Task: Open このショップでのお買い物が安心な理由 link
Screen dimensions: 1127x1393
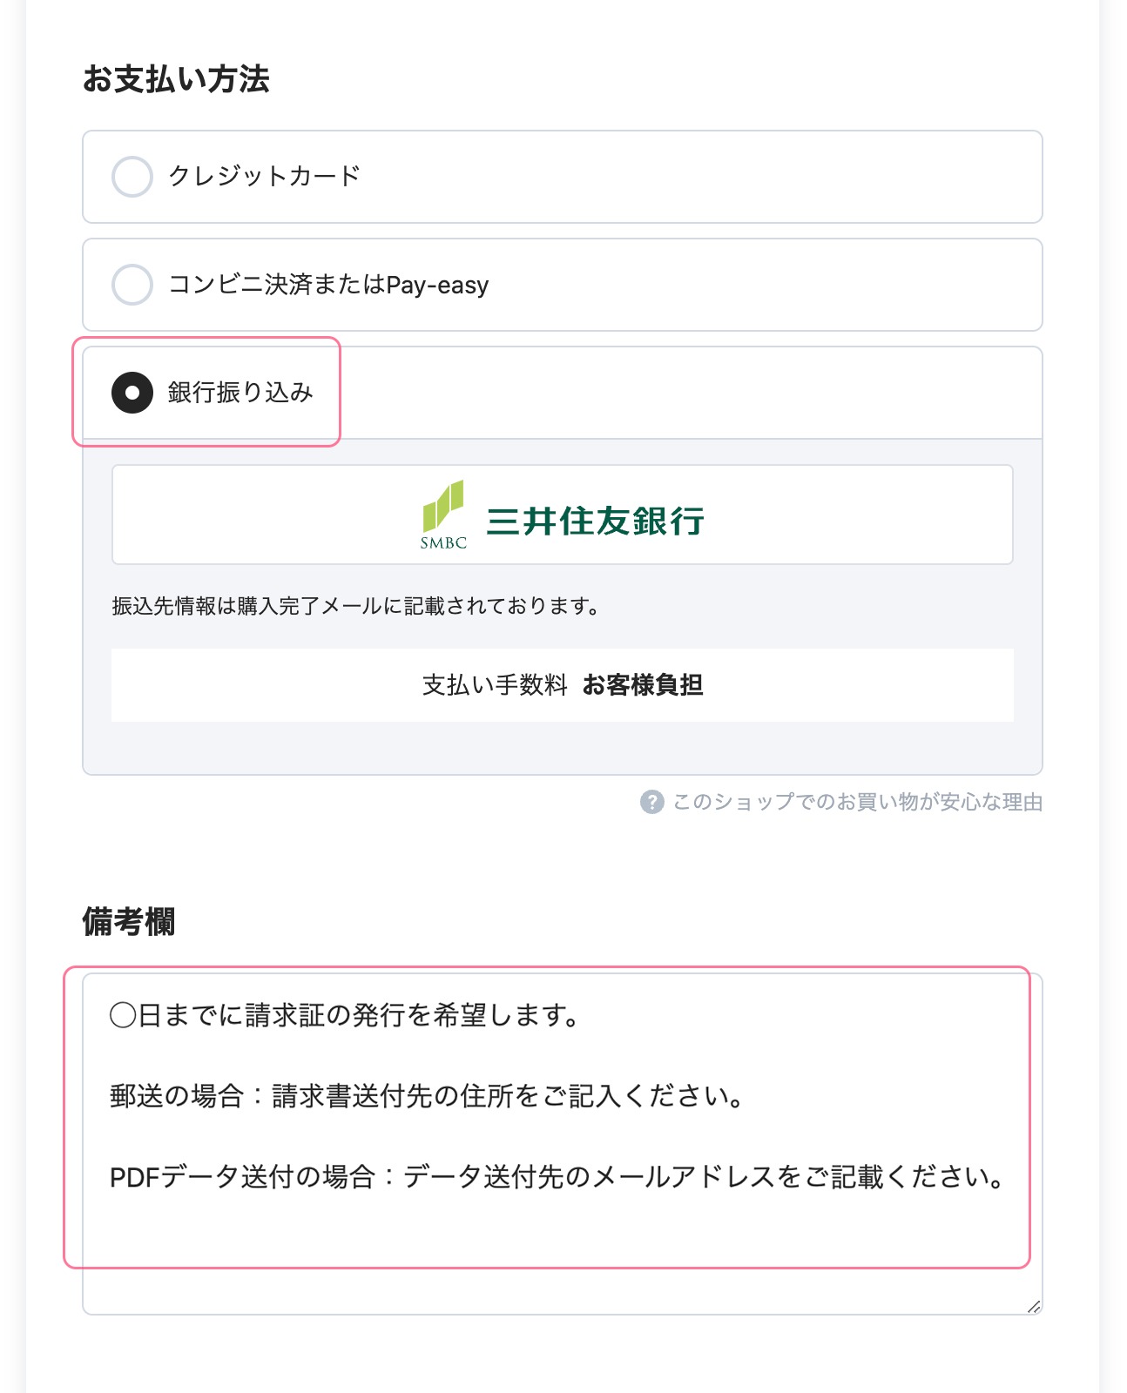Action: (x=857, y=802)
